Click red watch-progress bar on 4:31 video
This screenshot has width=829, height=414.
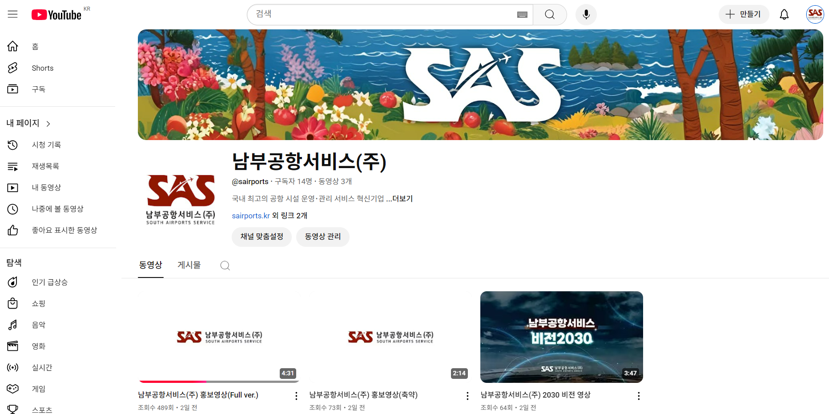click(x=173, y=382)
